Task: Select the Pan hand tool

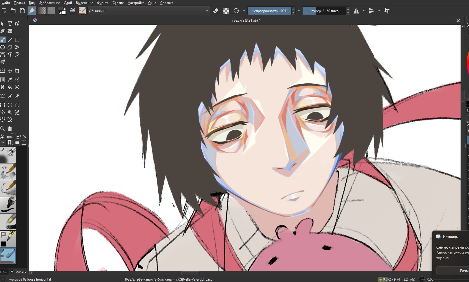Action: coord(10,129)
